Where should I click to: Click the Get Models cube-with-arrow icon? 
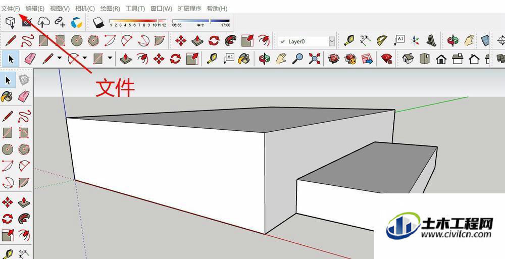[11, 22]
